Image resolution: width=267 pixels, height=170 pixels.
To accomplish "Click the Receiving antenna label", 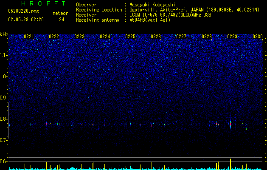I will [x=98, y=20].
